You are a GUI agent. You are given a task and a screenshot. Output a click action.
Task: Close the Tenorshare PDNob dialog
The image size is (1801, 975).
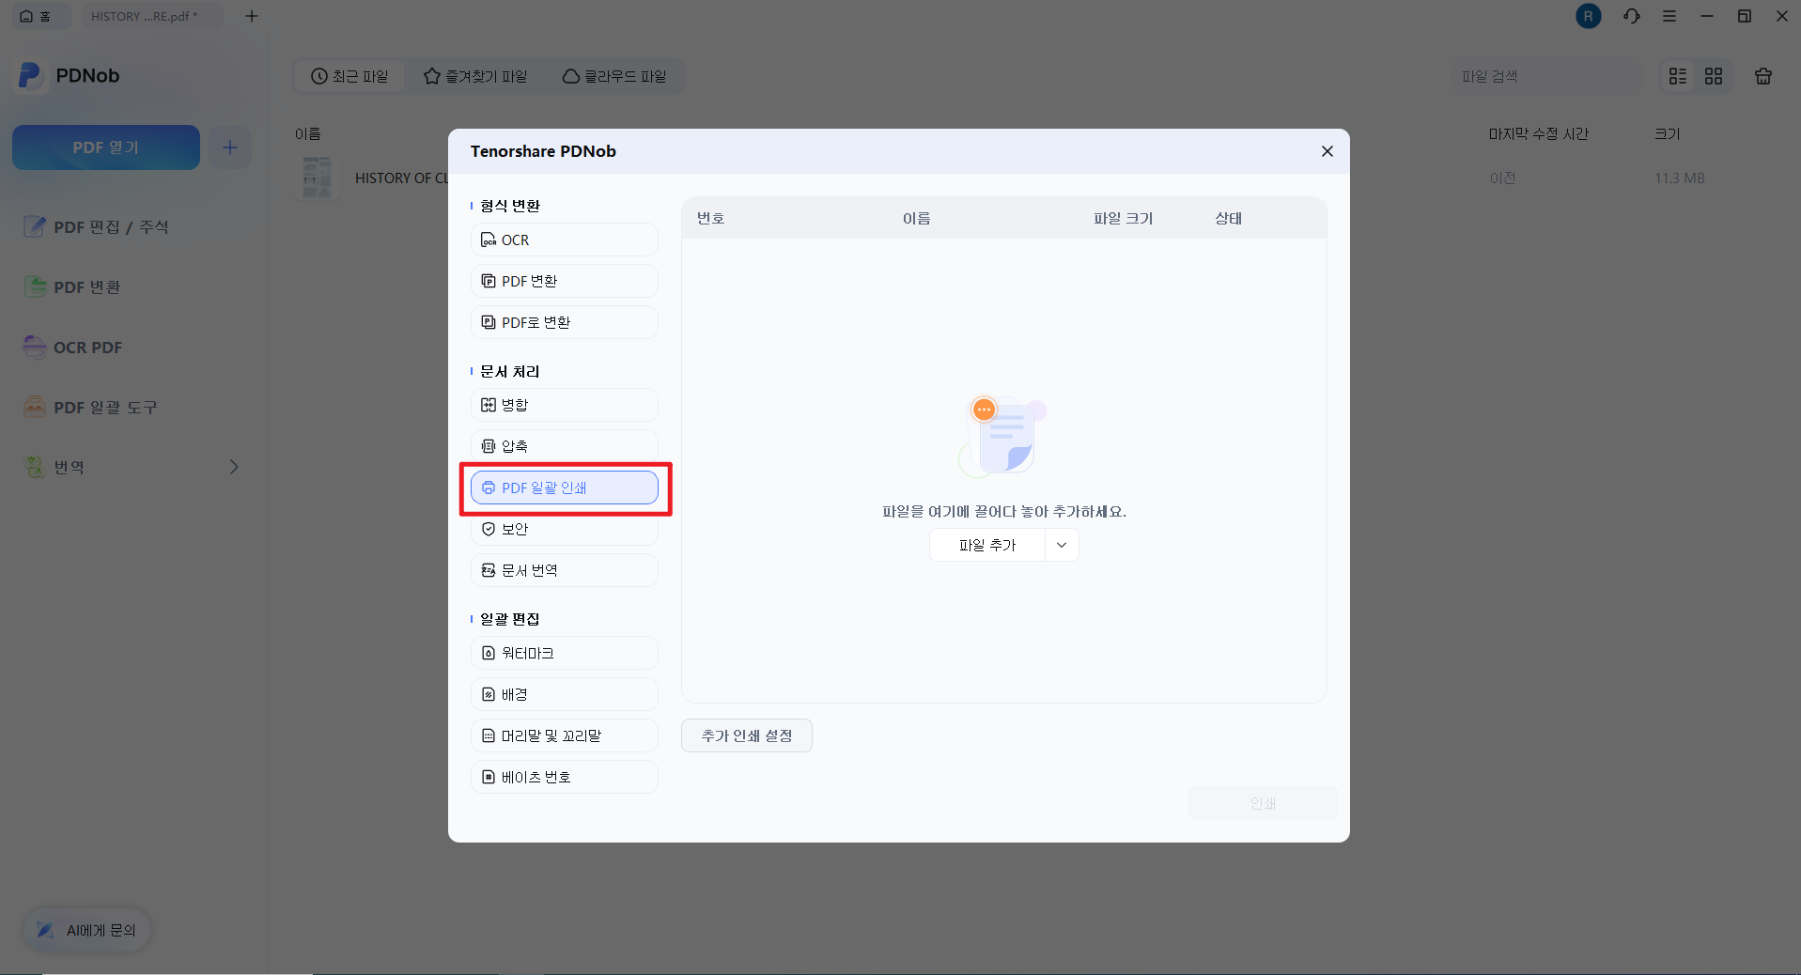click(x=1327, y=151)
